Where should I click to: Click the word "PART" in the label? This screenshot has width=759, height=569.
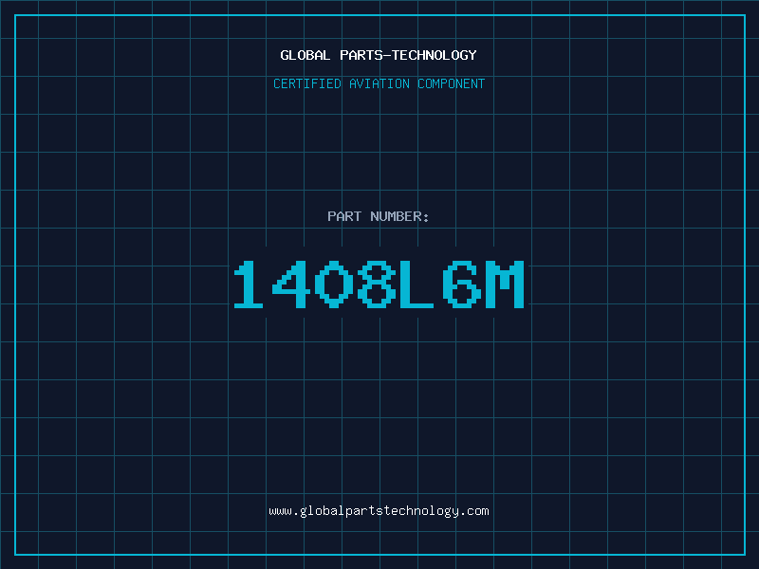coord(344,216)
